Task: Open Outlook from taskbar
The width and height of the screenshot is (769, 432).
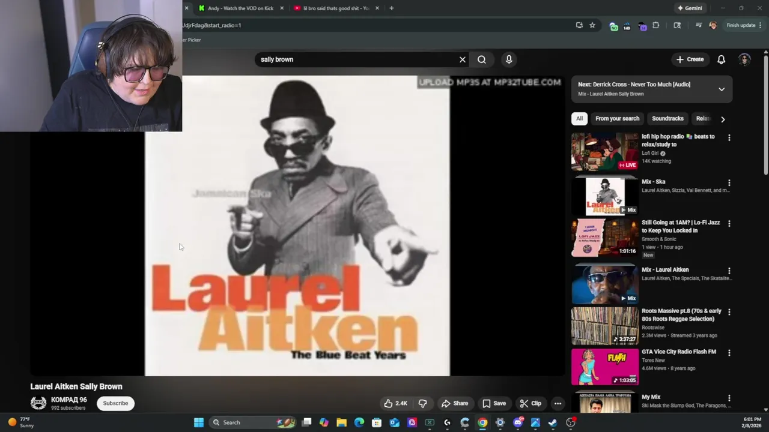Action: (x=394, y=422)
